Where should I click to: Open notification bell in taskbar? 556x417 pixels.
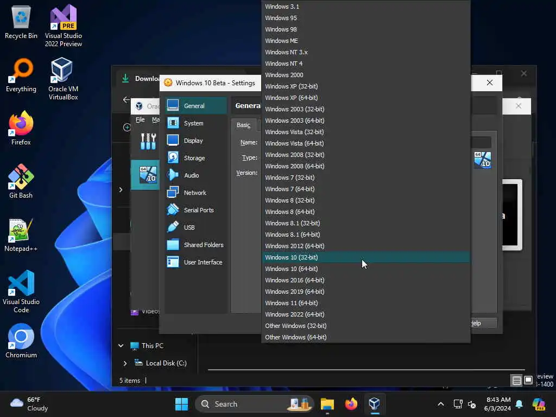(519, 403)
